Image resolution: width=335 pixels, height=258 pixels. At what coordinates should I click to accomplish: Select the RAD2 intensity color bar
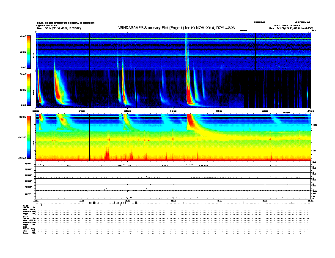[x=29, y=52]
